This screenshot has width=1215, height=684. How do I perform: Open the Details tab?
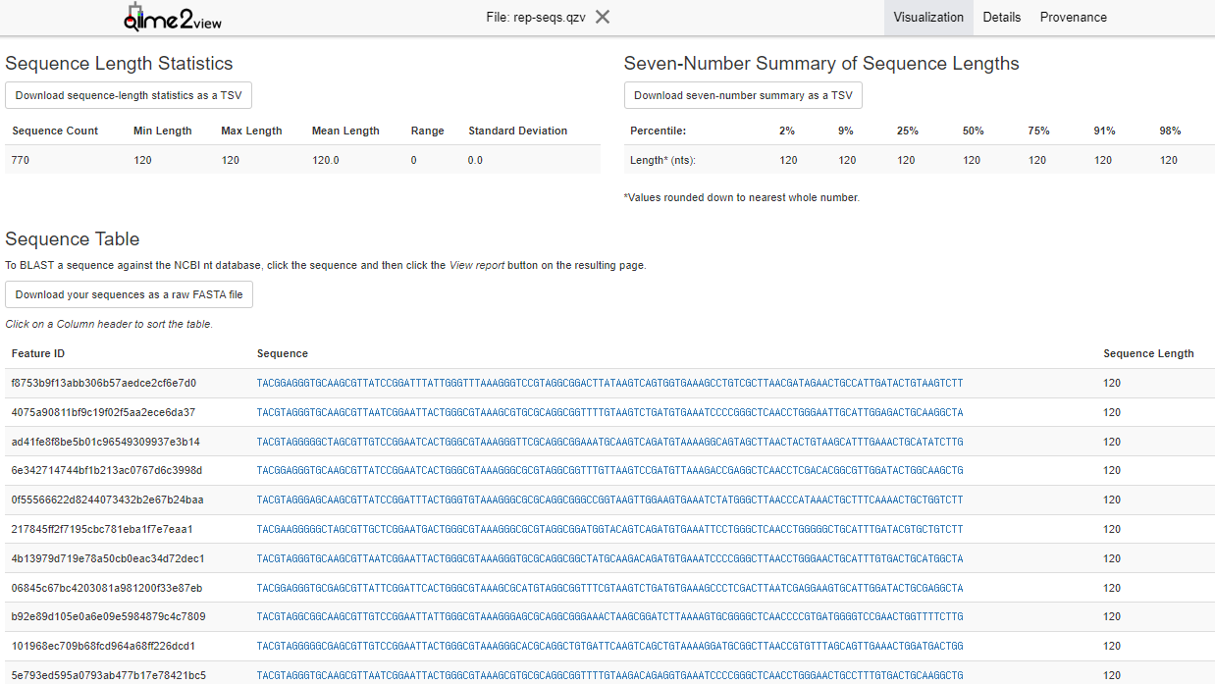pos(1001,18)
